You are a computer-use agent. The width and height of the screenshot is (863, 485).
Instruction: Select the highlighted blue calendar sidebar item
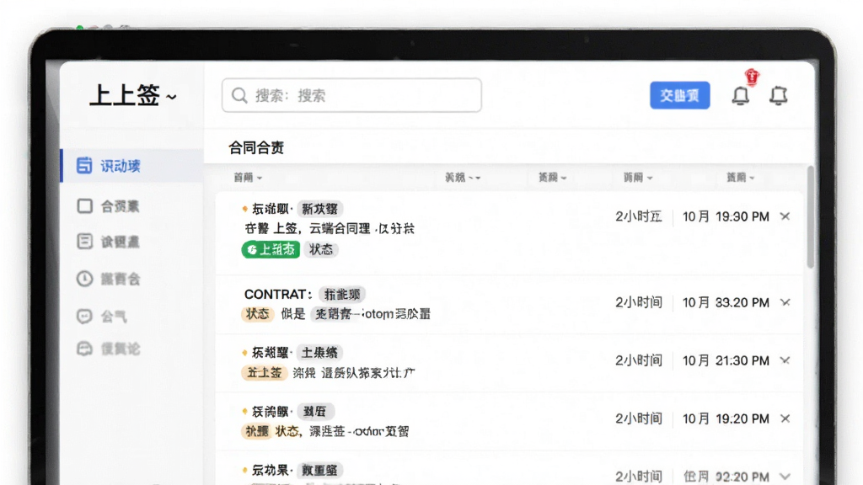click(132, 166)
